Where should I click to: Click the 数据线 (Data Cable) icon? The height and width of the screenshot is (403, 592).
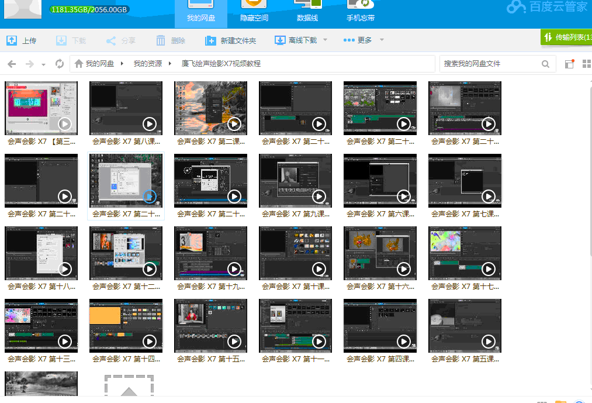306,9
